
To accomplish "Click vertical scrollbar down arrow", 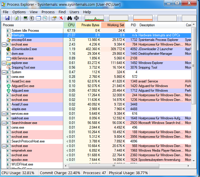I will click(x=194, y=161).
